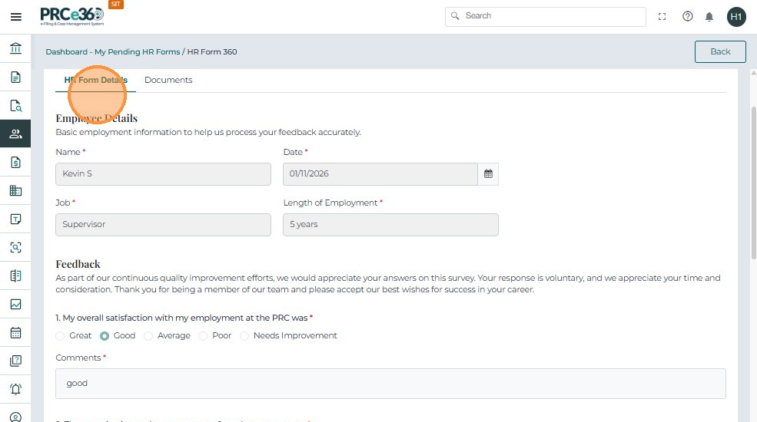Select the Average radio button

148,336
